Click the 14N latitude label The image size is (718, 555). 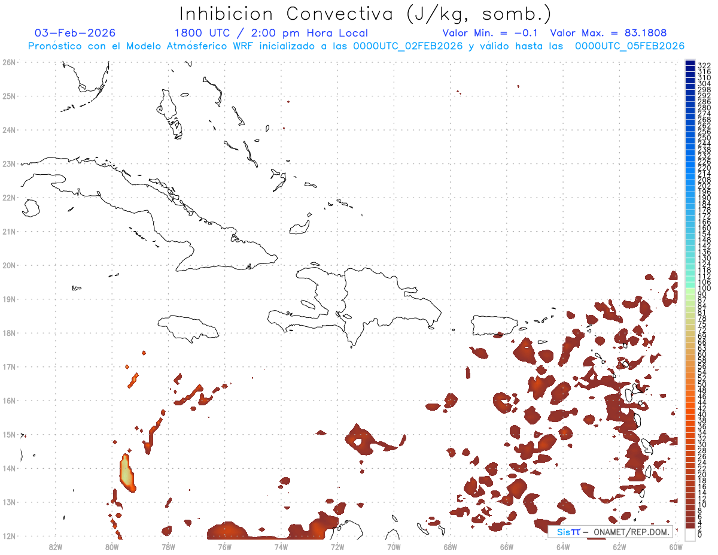pyautogui.click(x=9, y=468)
